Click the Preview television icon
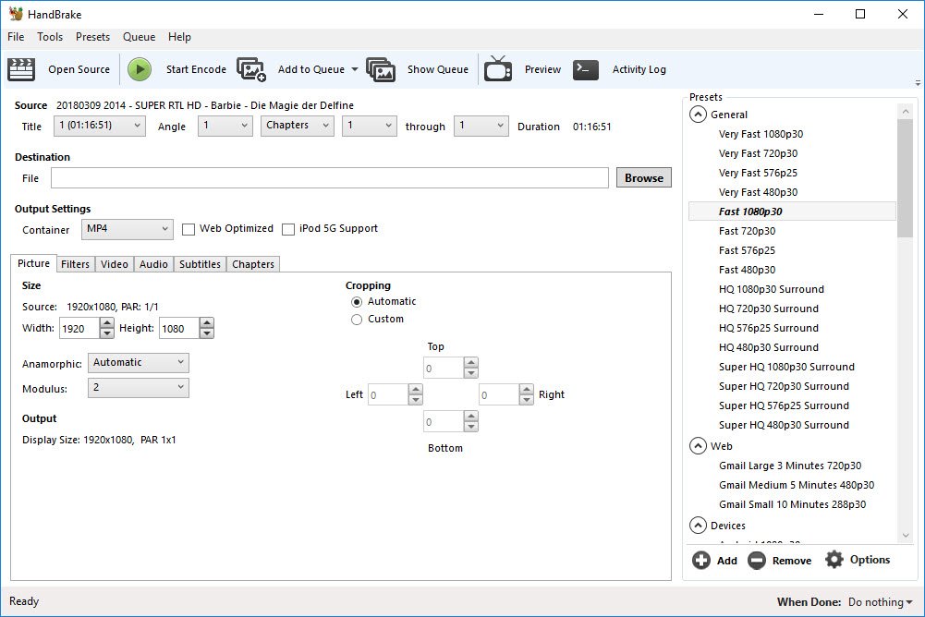This screenshot has width=925, height=617. [x=498, y=69]
